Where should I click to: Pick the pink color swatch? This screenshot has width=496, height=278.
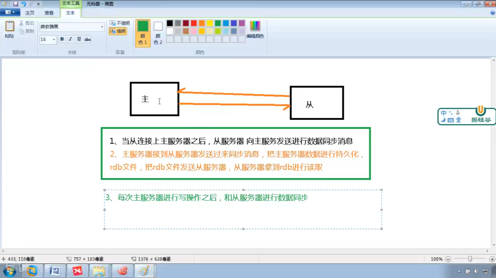tap(194, 31)
